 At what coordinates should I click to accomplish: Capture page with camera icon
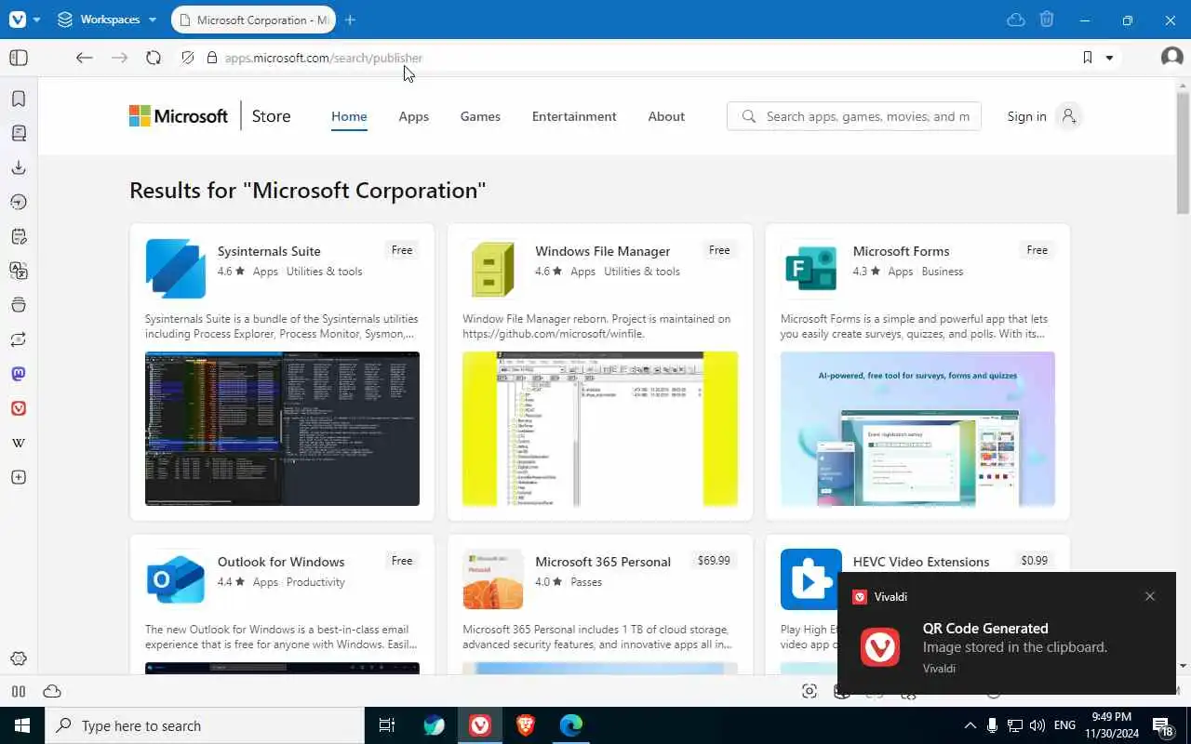coord(810,691)
